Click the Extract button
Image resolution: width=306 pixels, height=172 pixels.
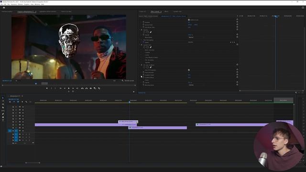pos(87,88)
